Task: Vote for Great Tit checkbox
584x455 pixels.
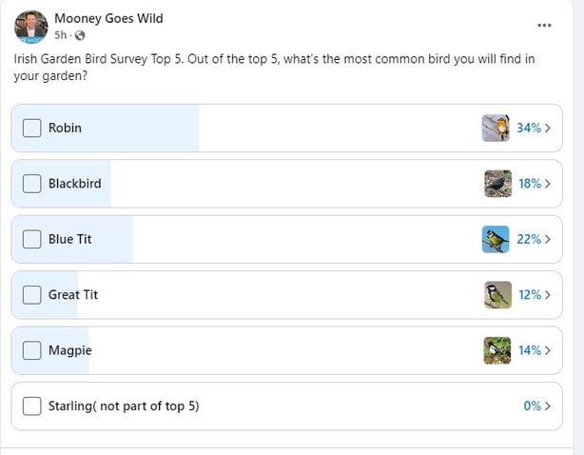Action: coord(31,295)
